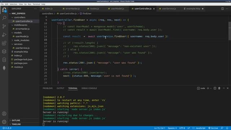Open routes.js in the explorer tree
Screen dimensions: 231x130
18,67
